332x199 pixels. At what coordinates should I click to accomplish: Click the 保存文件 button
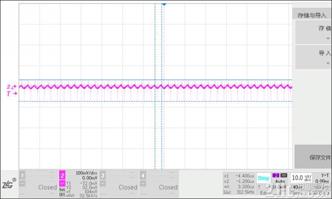tap(313, 157)
